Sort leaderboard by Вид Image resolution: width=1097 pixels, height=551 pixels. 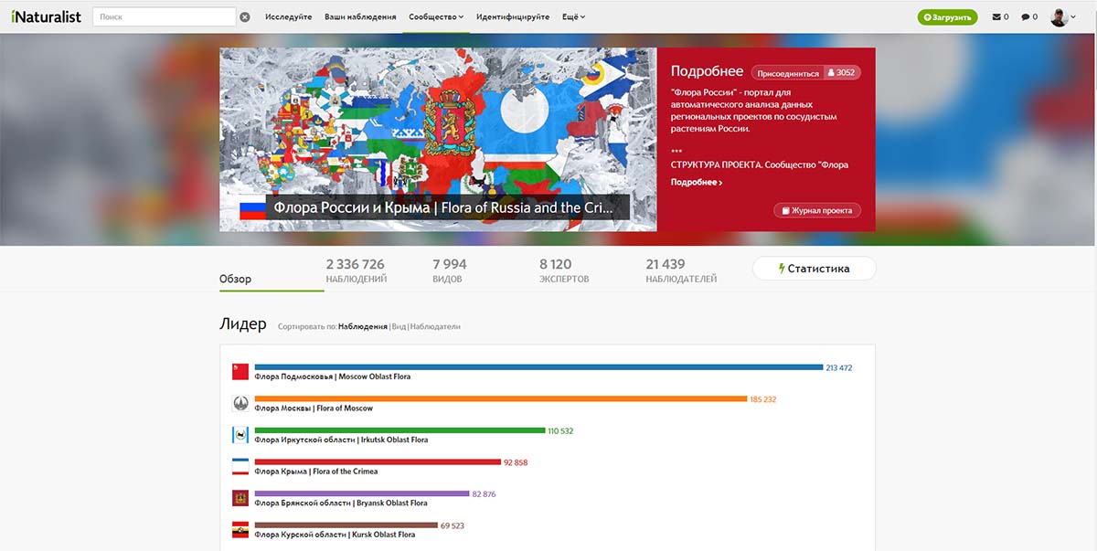point(399,326)
